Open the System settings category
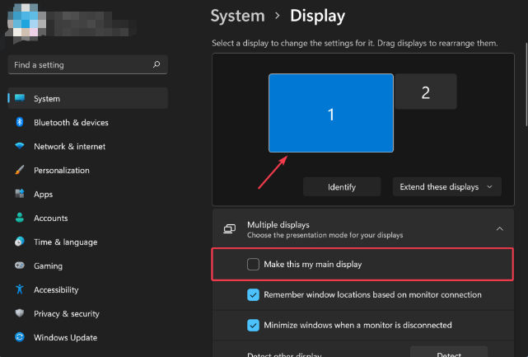Viewport: 528px width, 357px height. [x=87, y=98]
